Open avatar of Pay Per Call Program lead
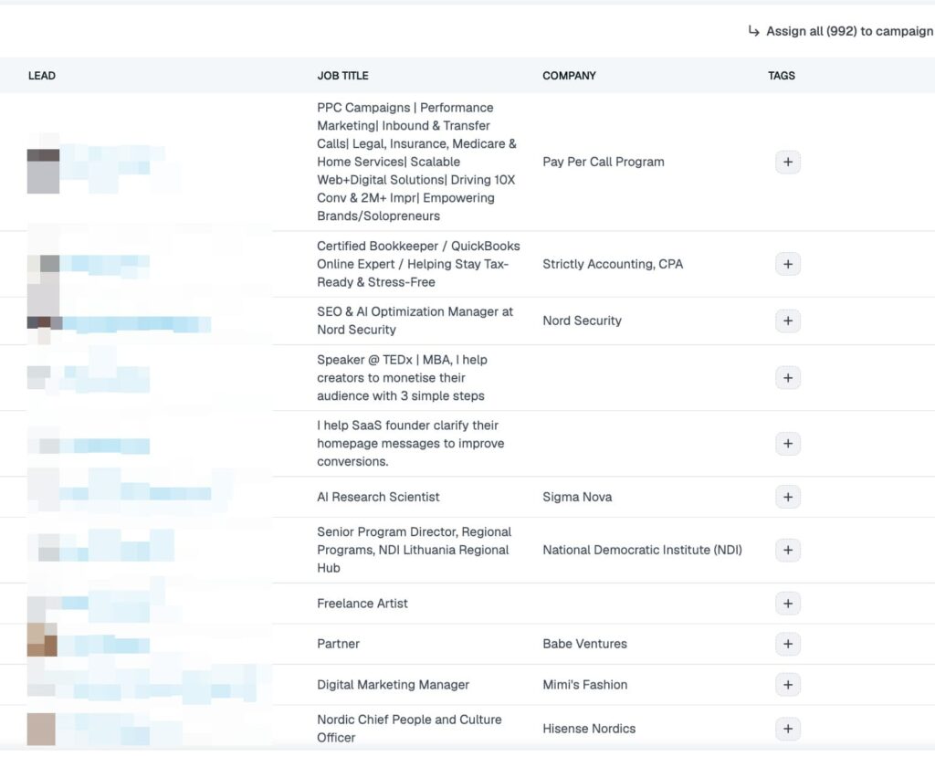Image resolution: width=935 pixels, height=757 pixels. click(43, 171)
